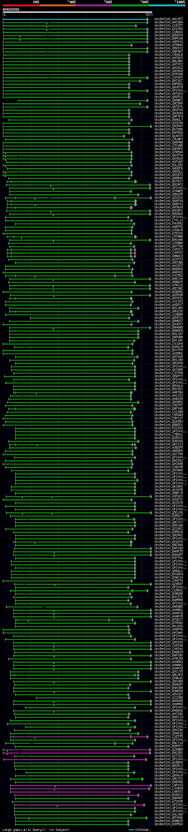The height and width of the screenshot is (832, 188).
Task: Click the cyan 100% identity legend segment
Action: pyautogui.click(x=167, y=5)
